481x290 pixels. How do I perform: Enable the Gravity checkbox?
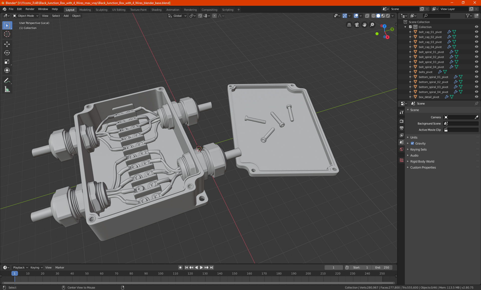pos(412,143)
